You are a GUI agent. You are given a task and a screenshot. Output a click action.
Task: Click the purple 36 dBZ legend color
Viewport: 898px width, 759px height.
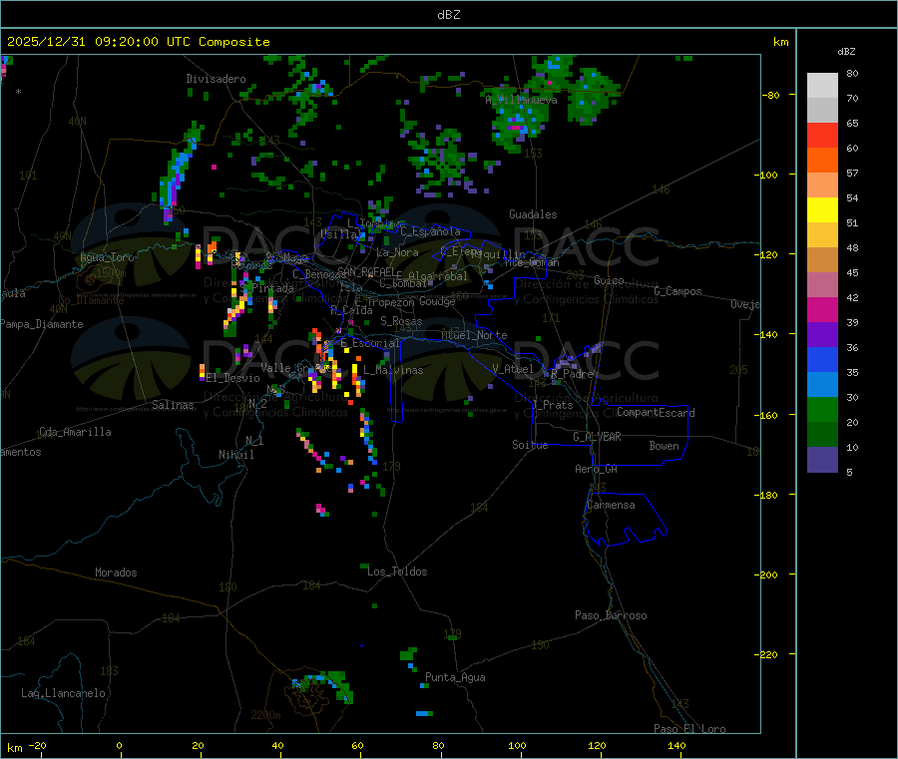coord(822,335)
